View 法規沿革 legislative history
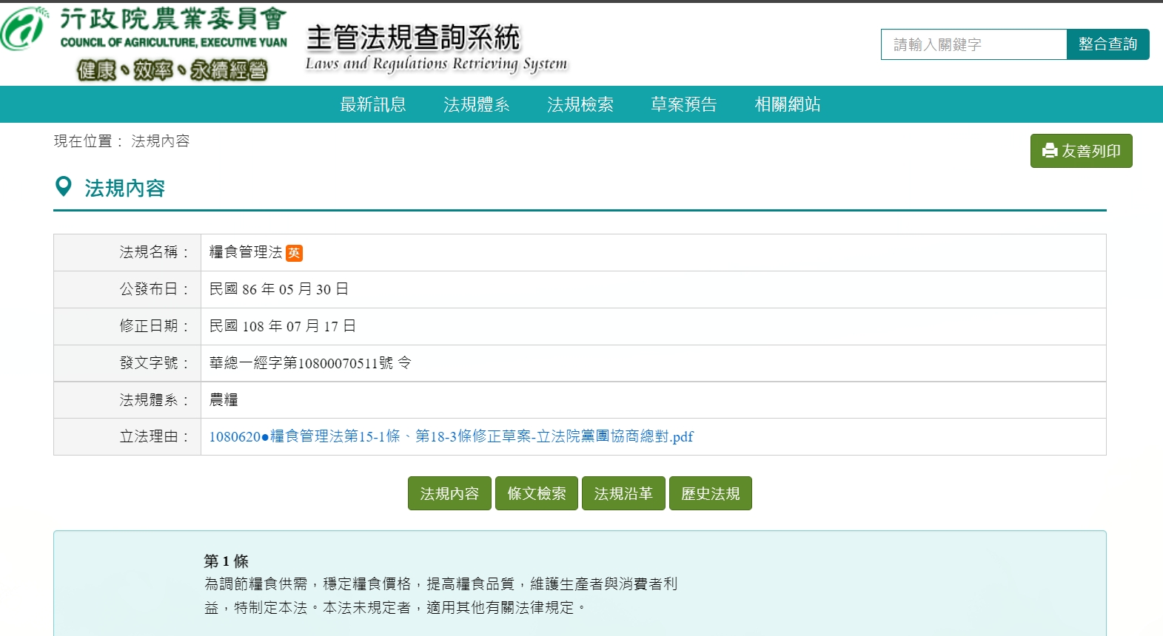The width and height of the screenshot is (1163, 636). [623, 493]
